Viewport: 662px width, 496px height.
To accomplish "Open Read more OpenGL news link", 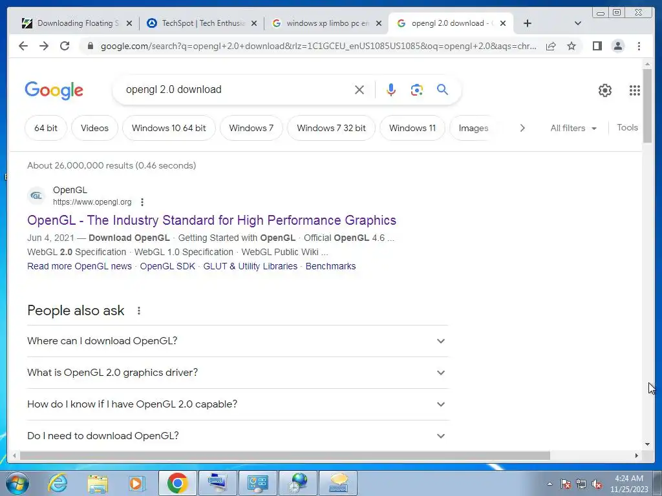I will point(80,266).
